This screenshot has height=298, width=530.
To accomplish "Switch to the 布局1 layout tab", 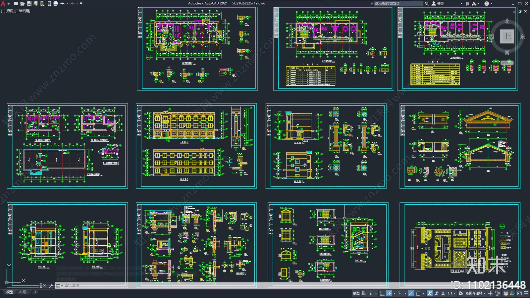I will (x=23, y=292).
